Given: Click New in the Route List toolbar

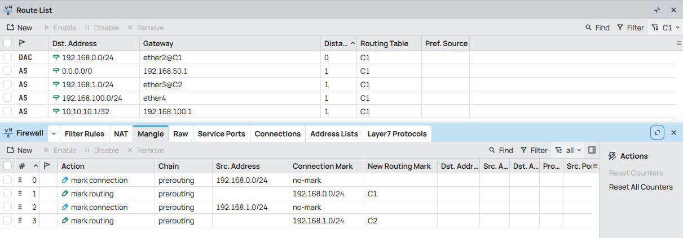Looking at the screenshot, I should pos(19,28).
